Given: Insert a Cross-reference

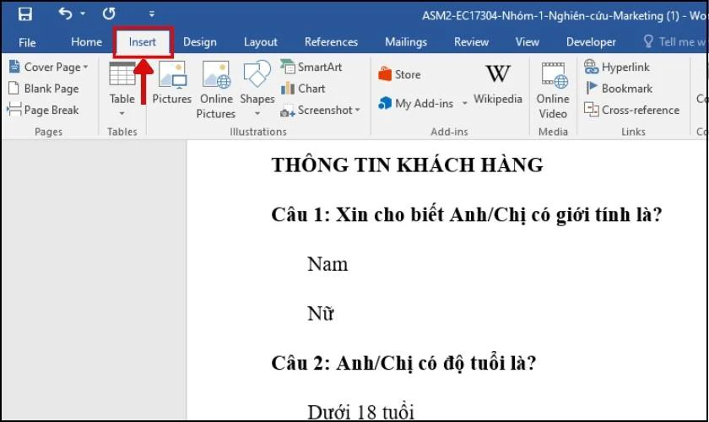Looking at the screenshot, I should [x=631, y=110].
